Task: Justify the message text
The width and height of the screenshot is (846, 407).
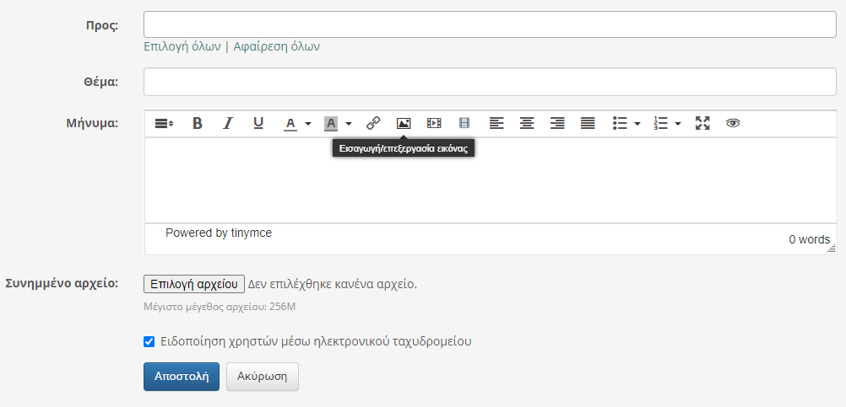Action: pos(588,123)
